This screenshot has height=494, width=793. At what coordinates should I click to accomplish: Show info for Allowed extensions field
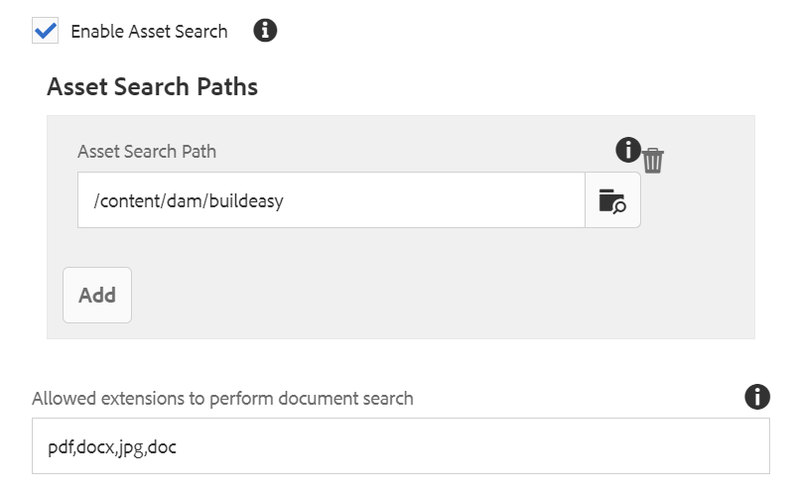[x=757, y=397]
